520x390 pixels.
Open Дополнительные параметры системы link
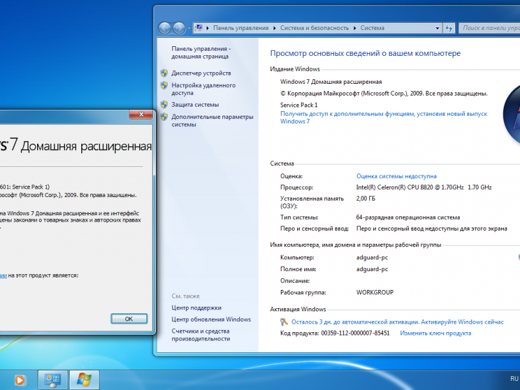click(x=213, y=121)
